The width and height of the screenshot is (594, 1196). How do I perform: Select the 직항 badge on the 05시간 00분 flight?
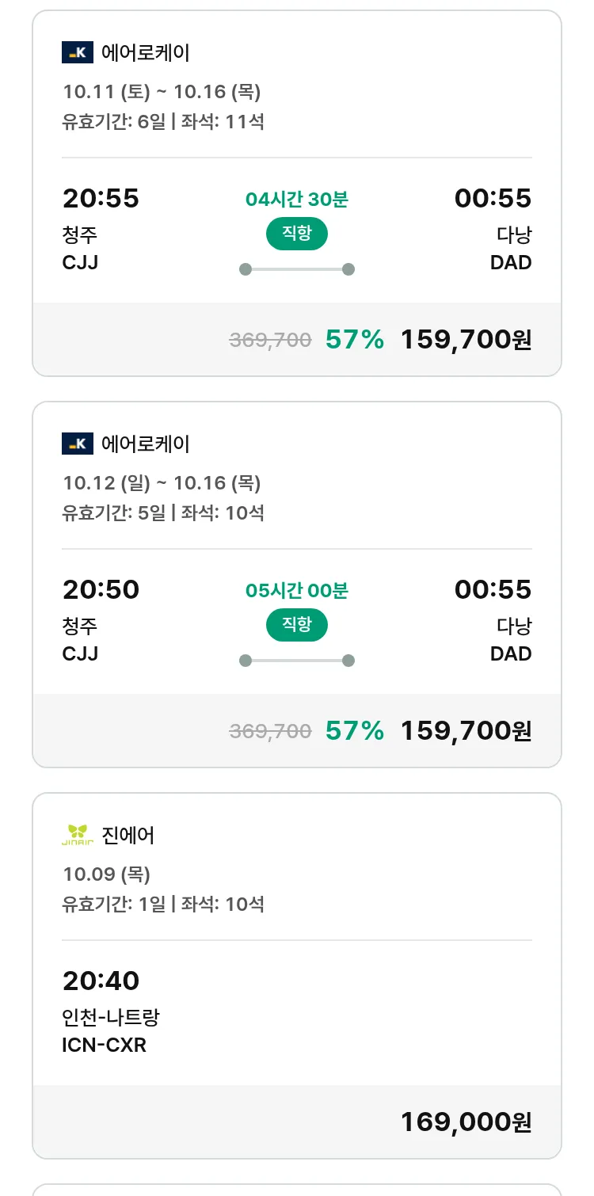[x=296, y=625]
